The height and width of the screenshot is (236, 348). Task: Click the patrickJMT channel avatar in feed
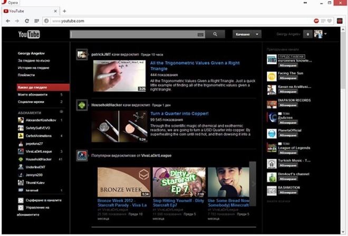pyautogui.click(x=82, y=54)
